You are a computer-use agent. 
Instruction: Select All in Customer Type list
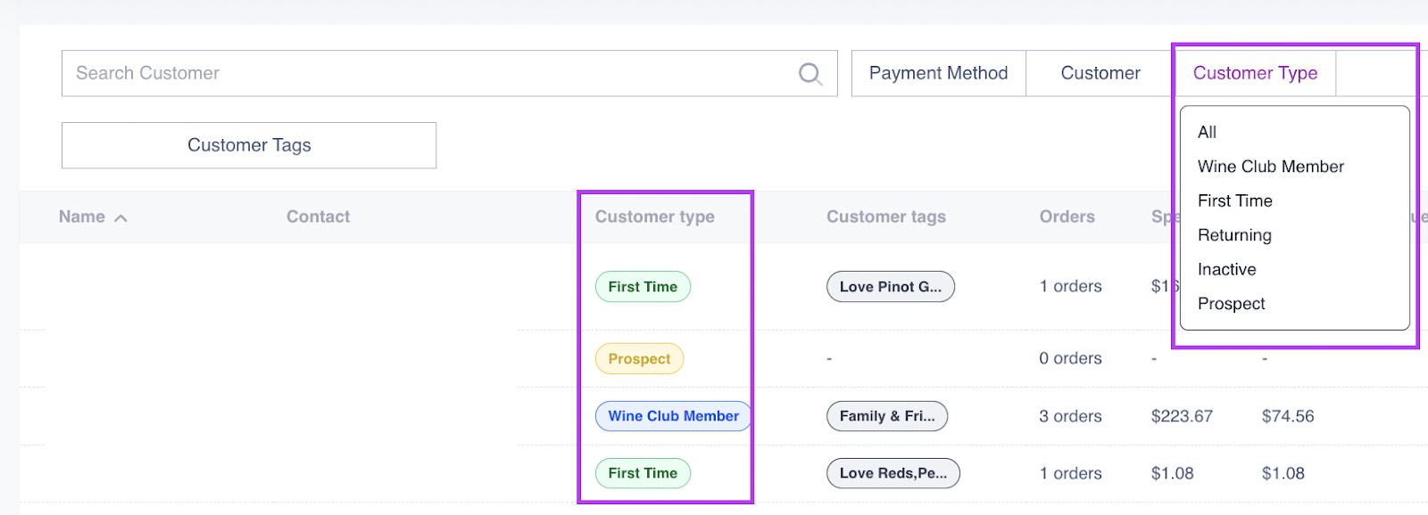pos(1207,132)
